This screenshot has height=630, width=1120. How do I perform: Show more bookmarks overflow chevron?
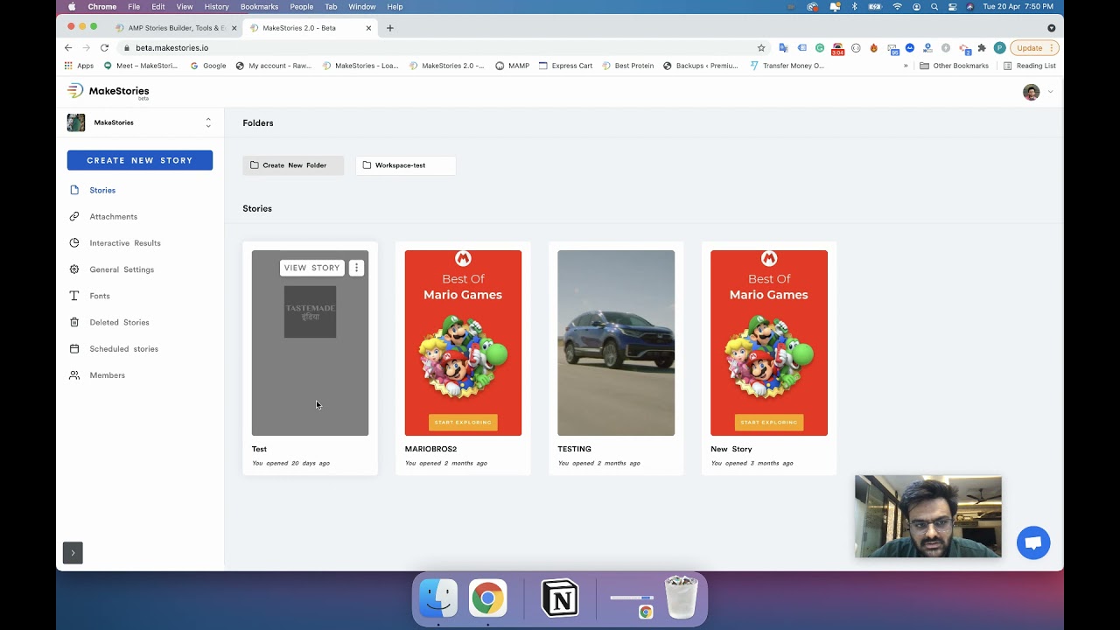coord(906,66)
